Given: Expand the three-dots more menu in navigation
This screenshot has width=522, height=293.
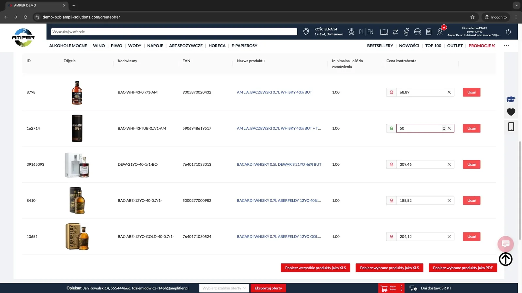Looking at the screenshot, I should pyautogui.click(x=506, y=45).
